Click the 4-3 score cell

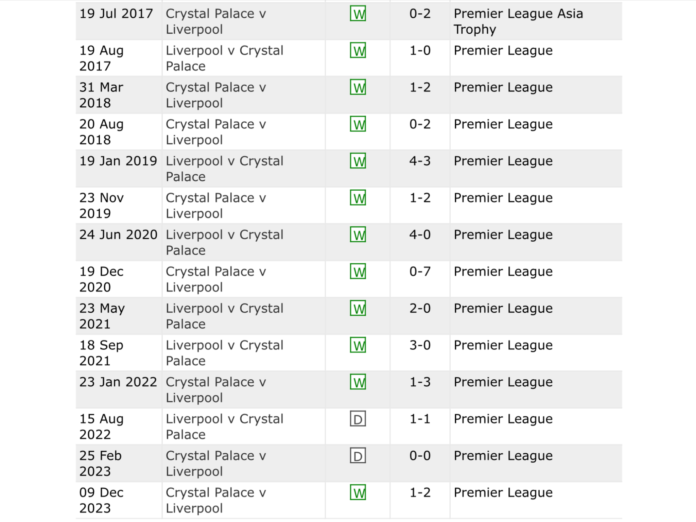(420, 161)
